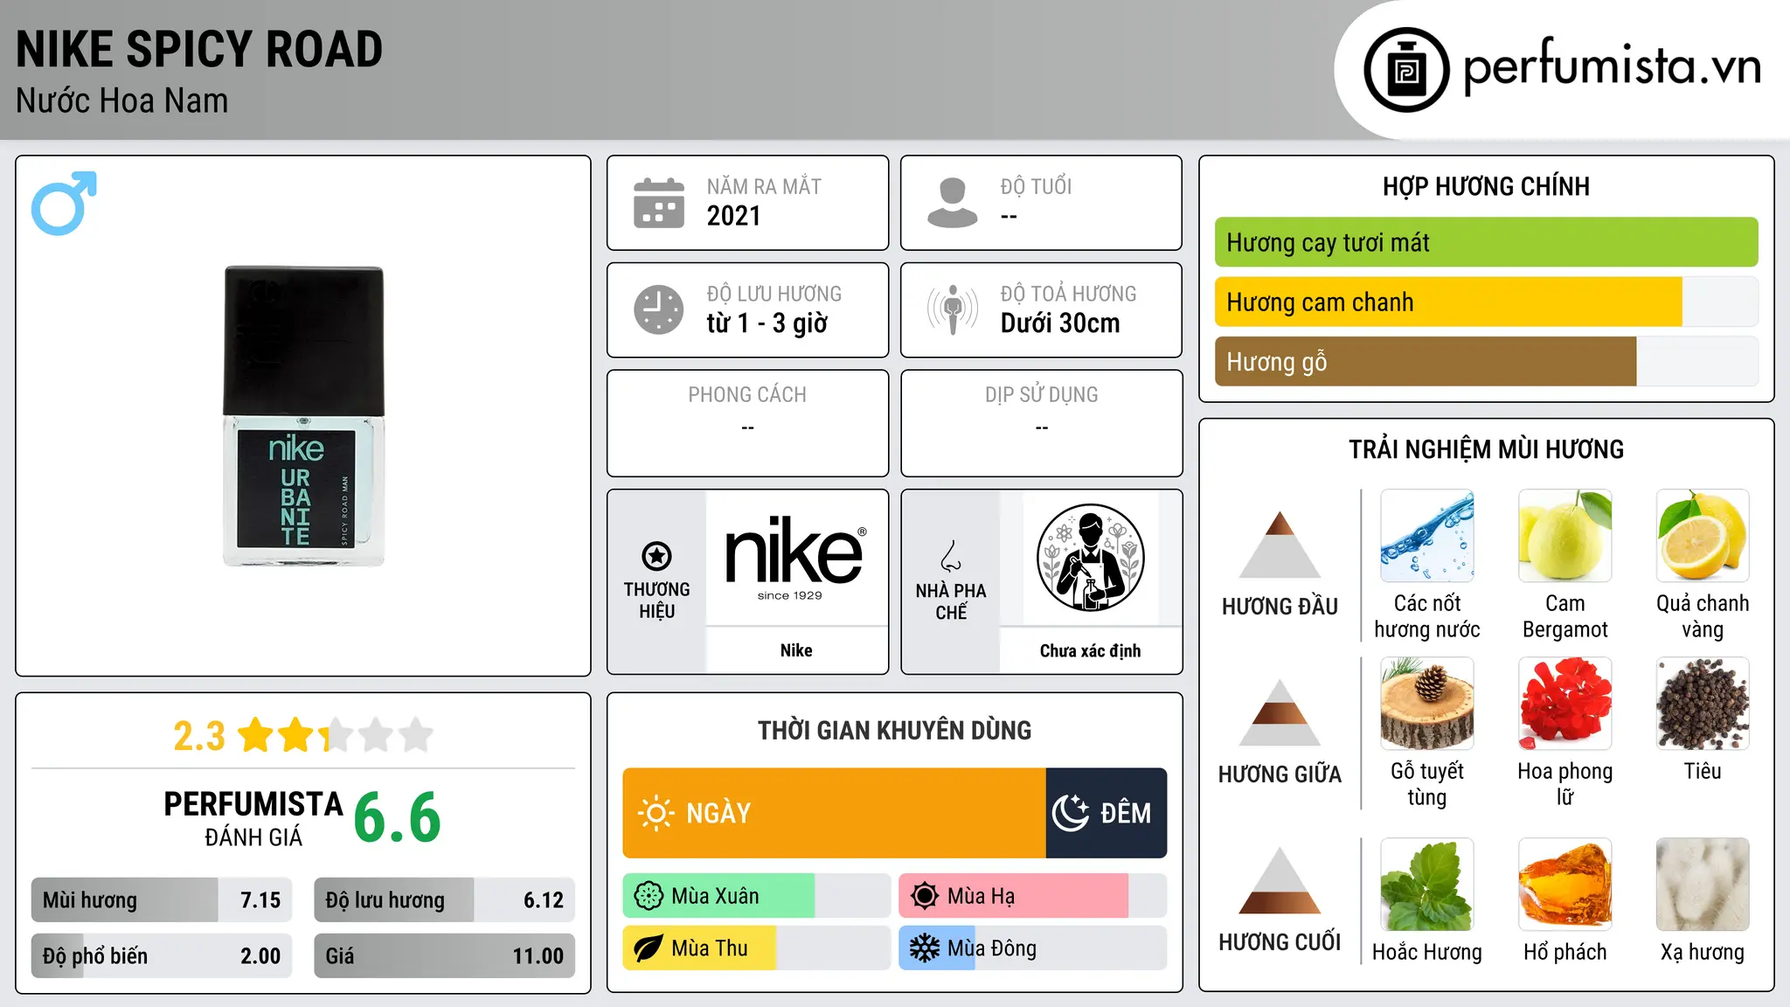Image resolution: width=1790 pixels, height=1007 pixels.
Task: Click the green Hương cay tươi mát bar
Action: point(1486,242)
